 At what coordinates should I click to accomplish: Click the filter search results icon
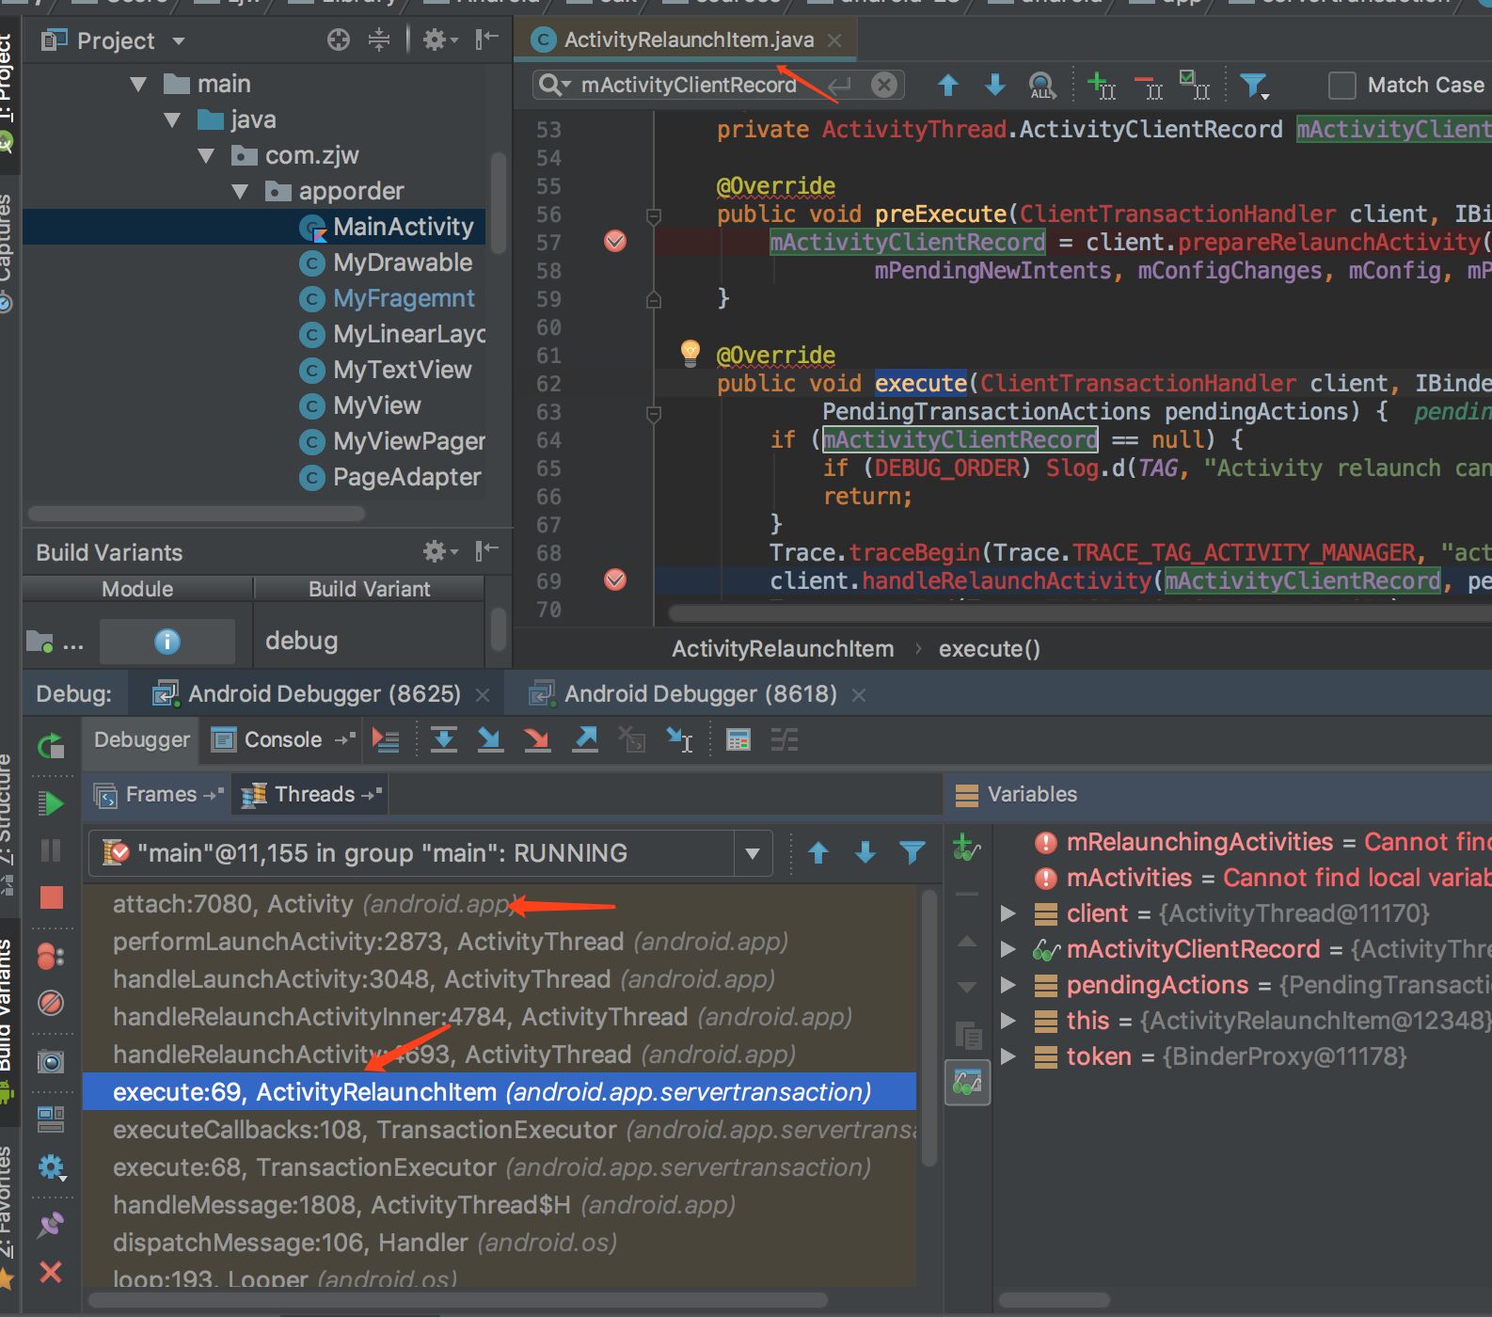1253,86
